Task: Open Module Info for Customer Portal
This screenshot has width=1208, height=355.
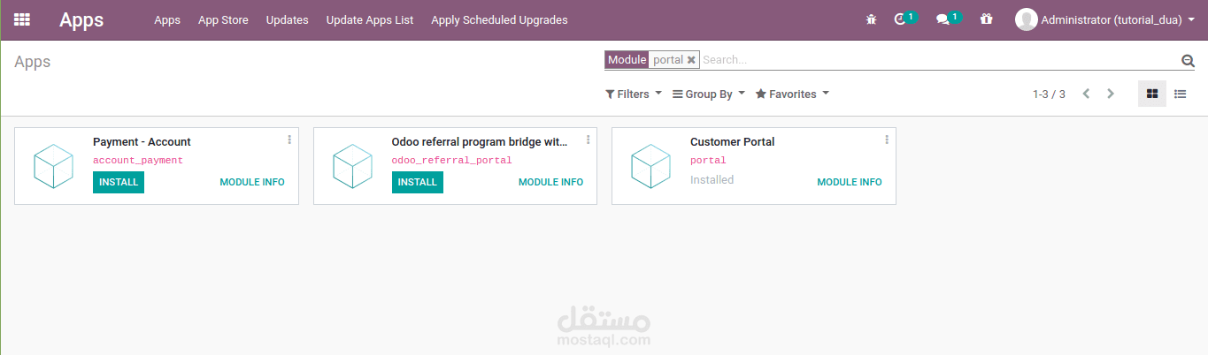Action: tap(850, 182)
